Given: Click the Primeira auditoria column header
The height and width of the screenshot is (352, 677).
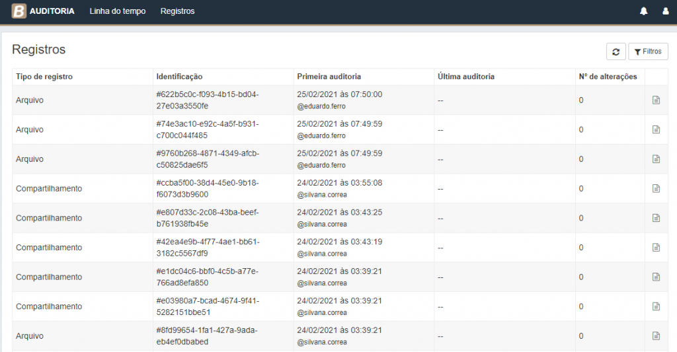Looking at the screenshot, I should (329, 77).
